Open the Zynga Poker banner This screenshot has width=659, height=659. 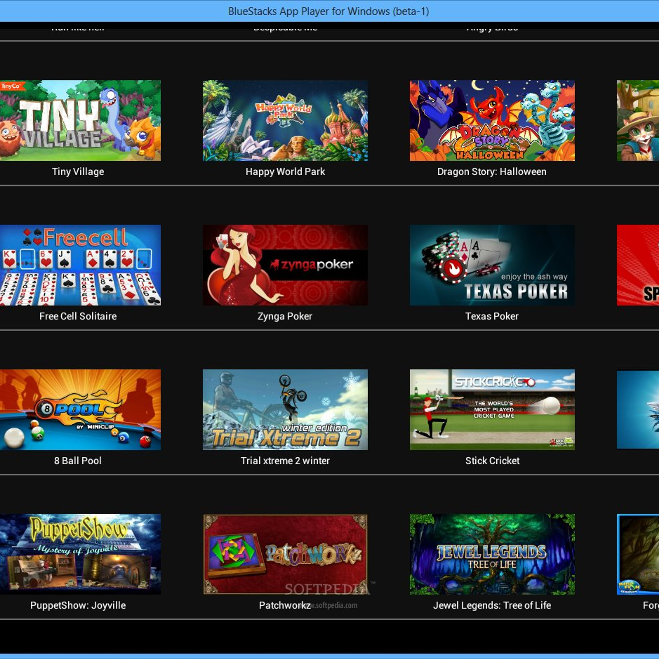285,265
